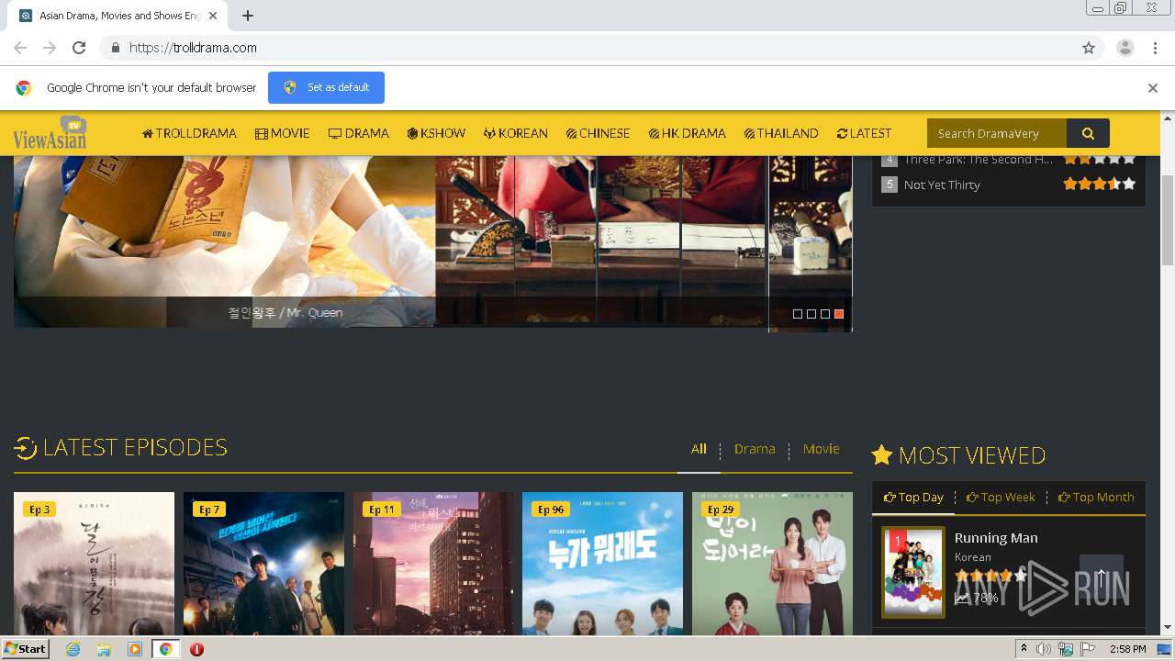Filter latest episodes by Drama
The width and height of the screenshot is (1175, 661).
pos(755,449)
